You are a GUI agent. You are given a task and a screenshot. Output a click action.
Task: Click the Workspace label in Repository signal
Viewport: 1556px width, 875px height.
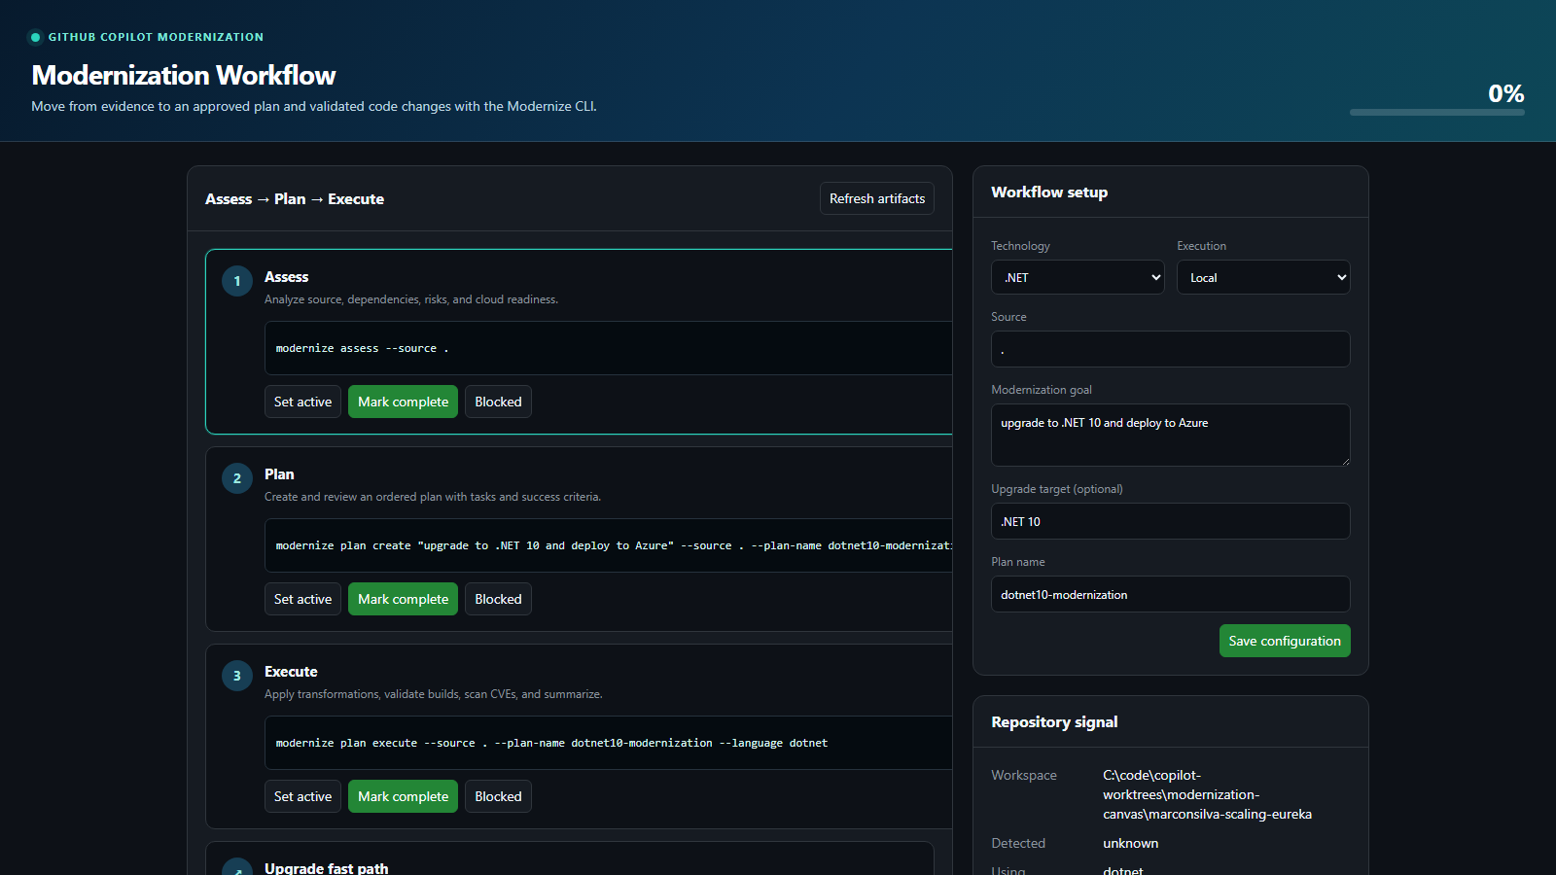point(1024,775)
